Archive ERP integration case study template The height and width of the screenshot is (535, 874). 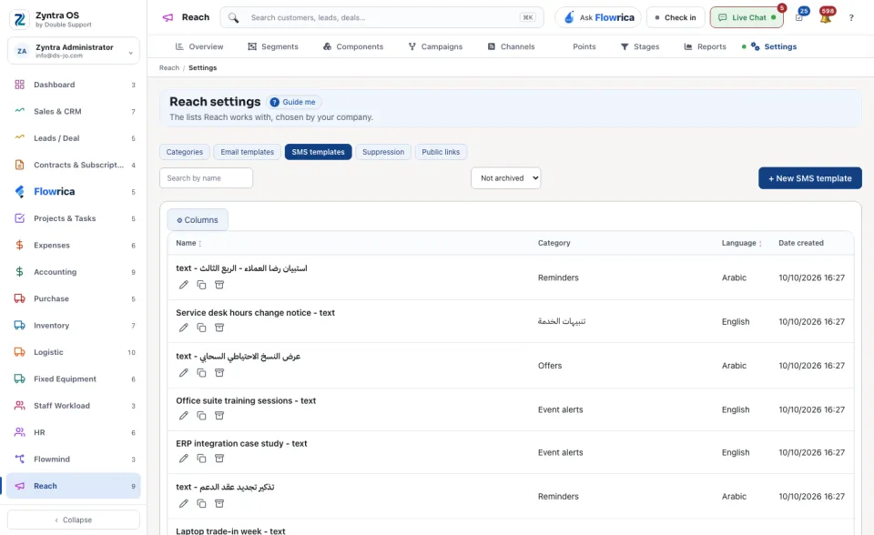point(219,459)
